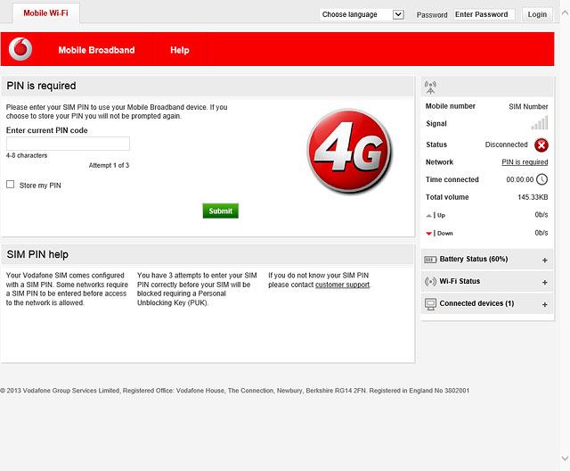The height and width of the screenshot is (471, 570).
Task: Focus the Enter current PIN code field
Action: [x=68, y=144]
